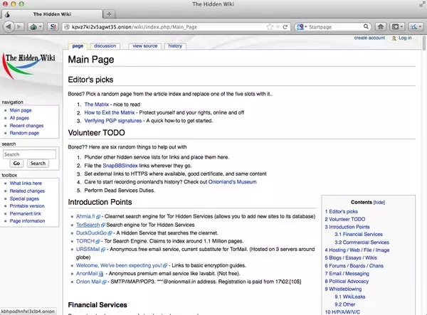This screenshot has height=315, width=427.
Task: Click the 'DuckDuckGo' hidden service link
Action: click(91, 233)
